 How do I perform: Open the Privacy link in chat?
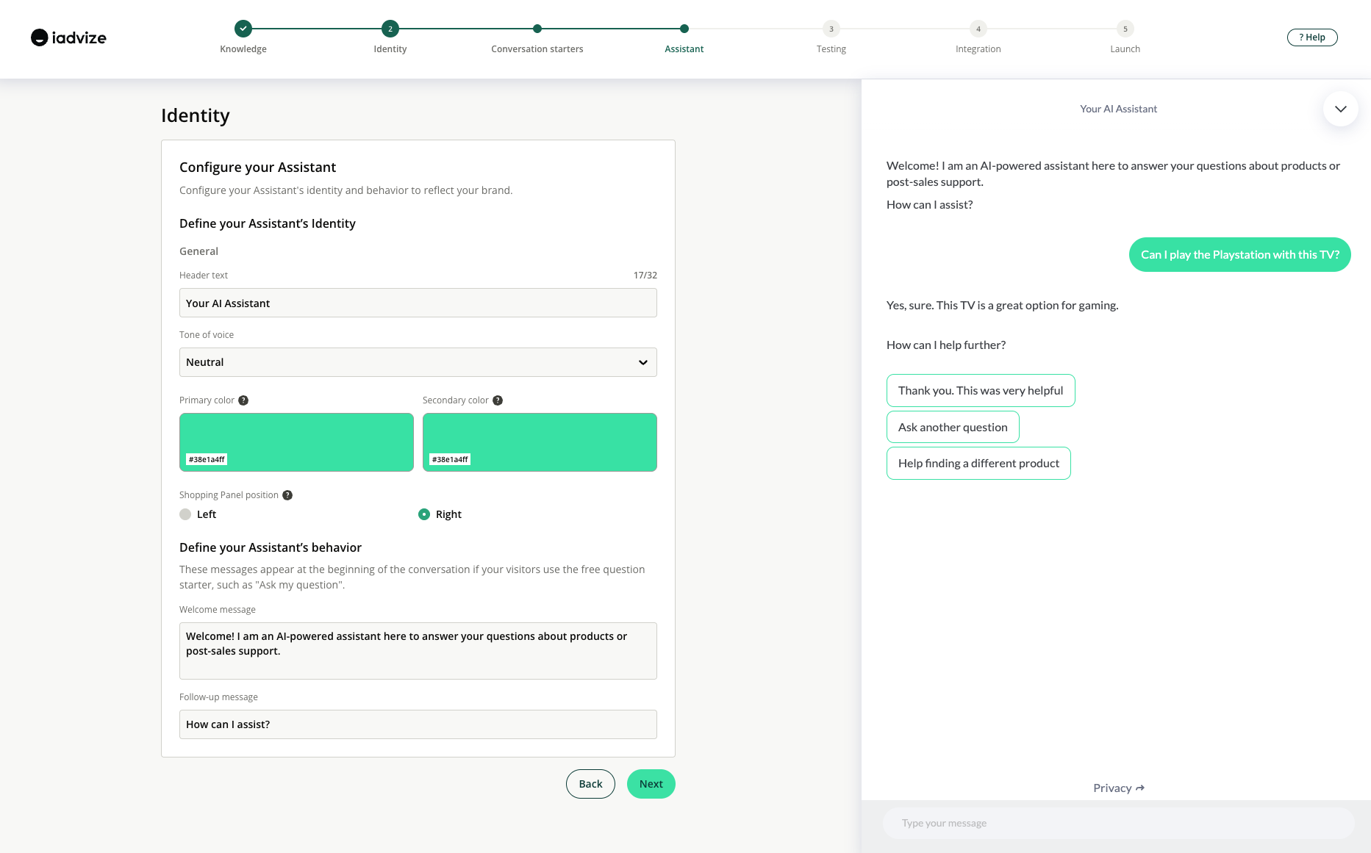(x=1118, y=788)
